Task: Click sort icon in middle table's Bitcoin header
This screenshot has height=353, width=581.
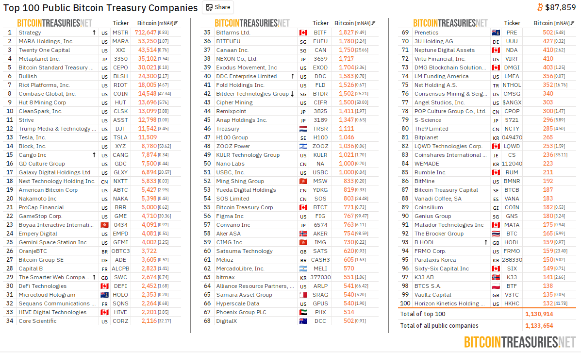Action: (x=373, y=23)
